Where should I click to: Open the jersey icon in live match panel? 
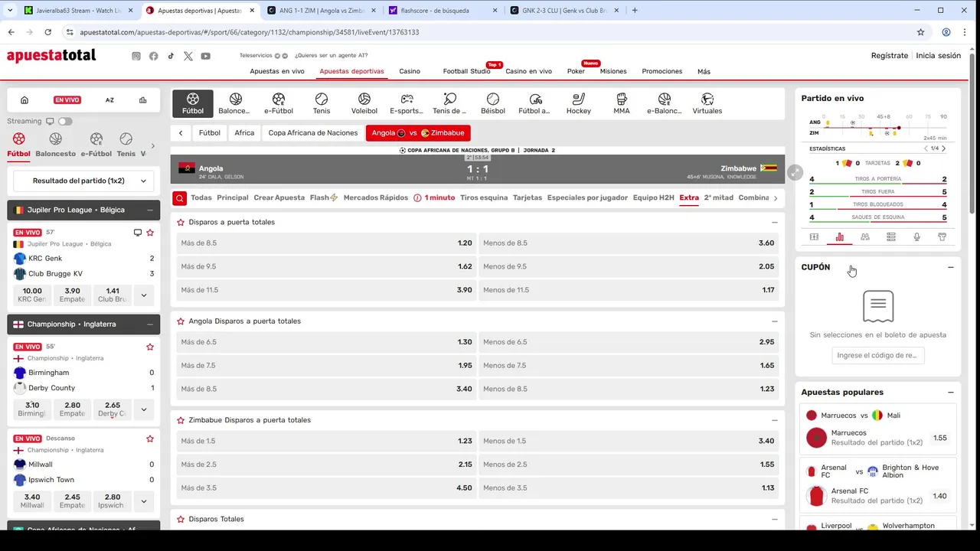click(942, 237)
